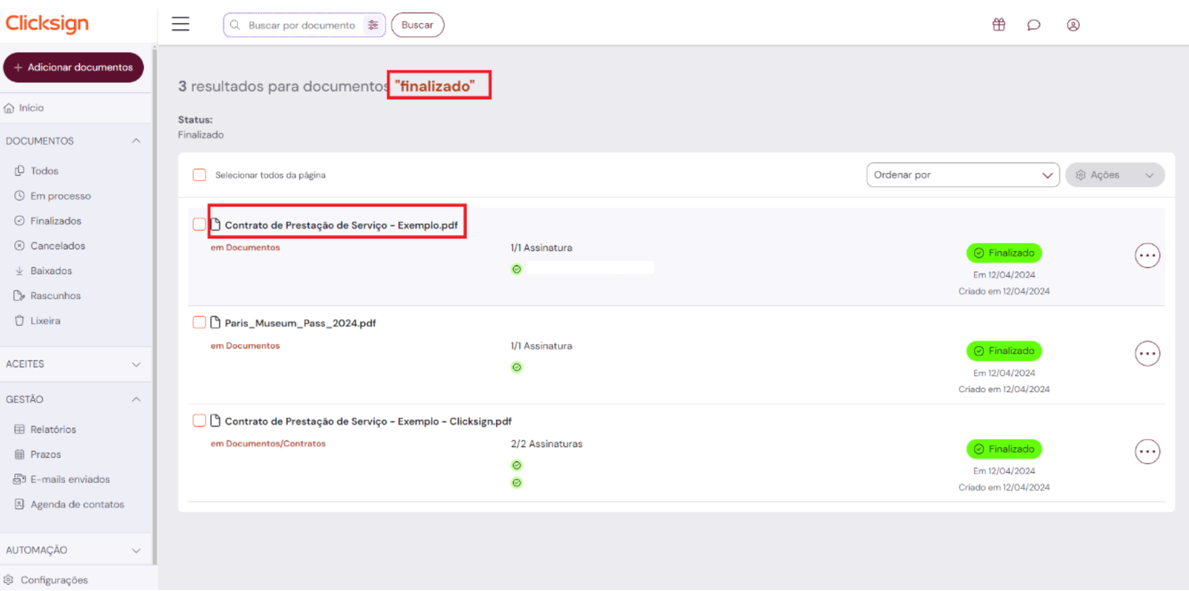This screenshot has width=1189, height=591.
Task: Select checkbox for Paris_Museum_Pass_2024.pdf
Action: (x=199, y=322)
